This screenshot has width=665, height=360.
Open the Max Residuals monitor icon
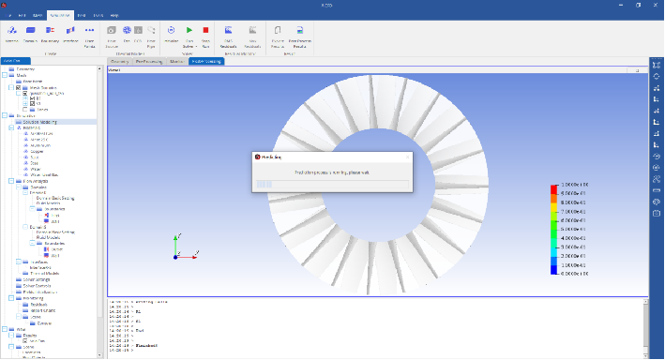click(252, 30)
